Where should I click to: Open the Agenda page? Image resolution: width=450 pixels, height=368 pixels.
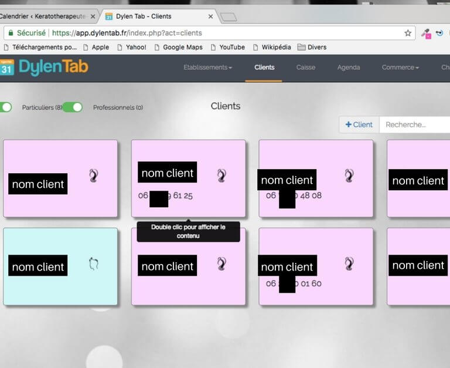point(349,67)
